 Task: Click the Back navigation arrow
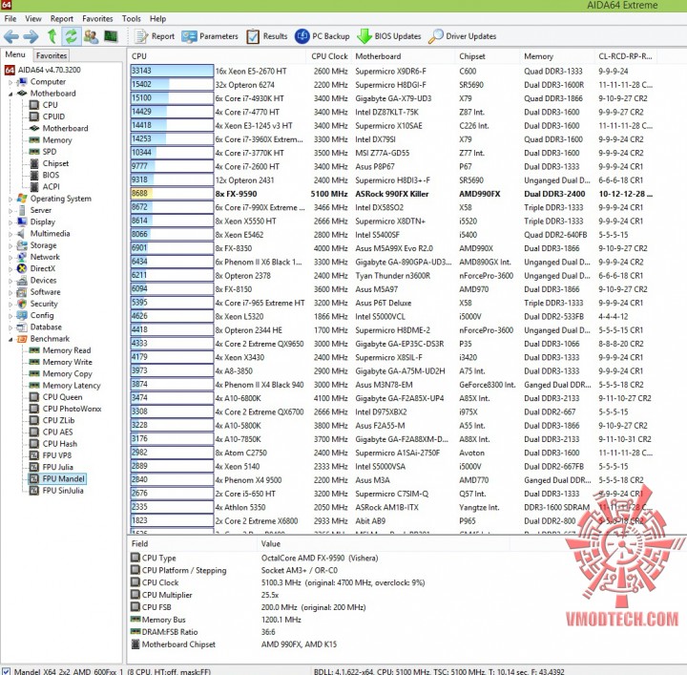10,36
